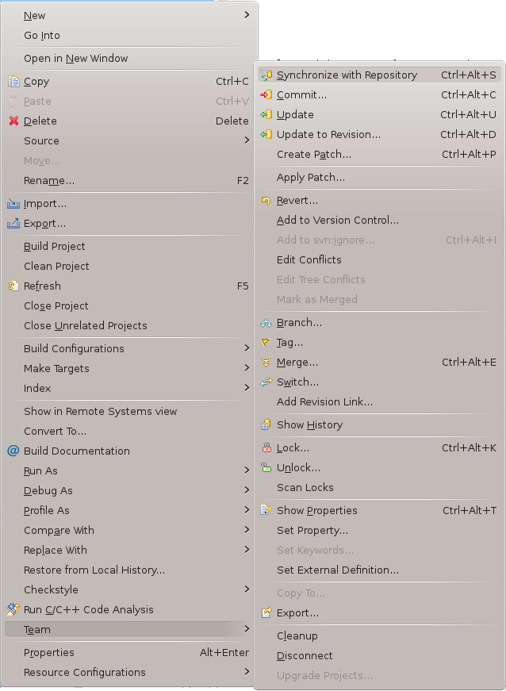Click the Synchronize with Repository icon
Screen dimensions: 506x691
tap(266, 75)
